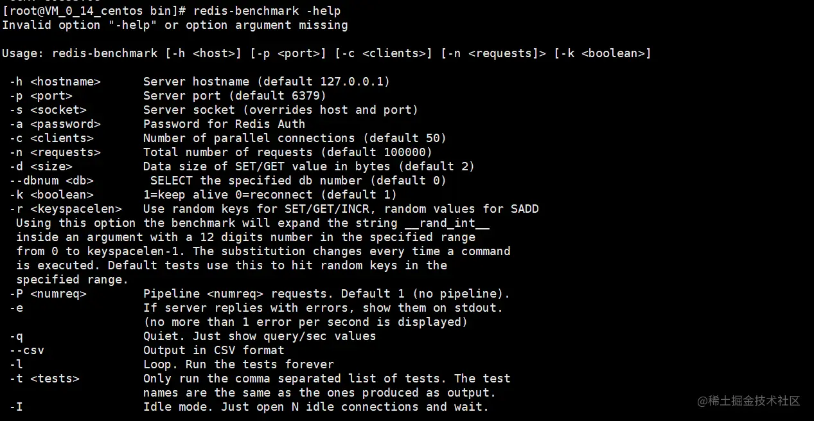The image size is (814, 421).
Task: Click the -c <clients> option
Action: (51, 138)
